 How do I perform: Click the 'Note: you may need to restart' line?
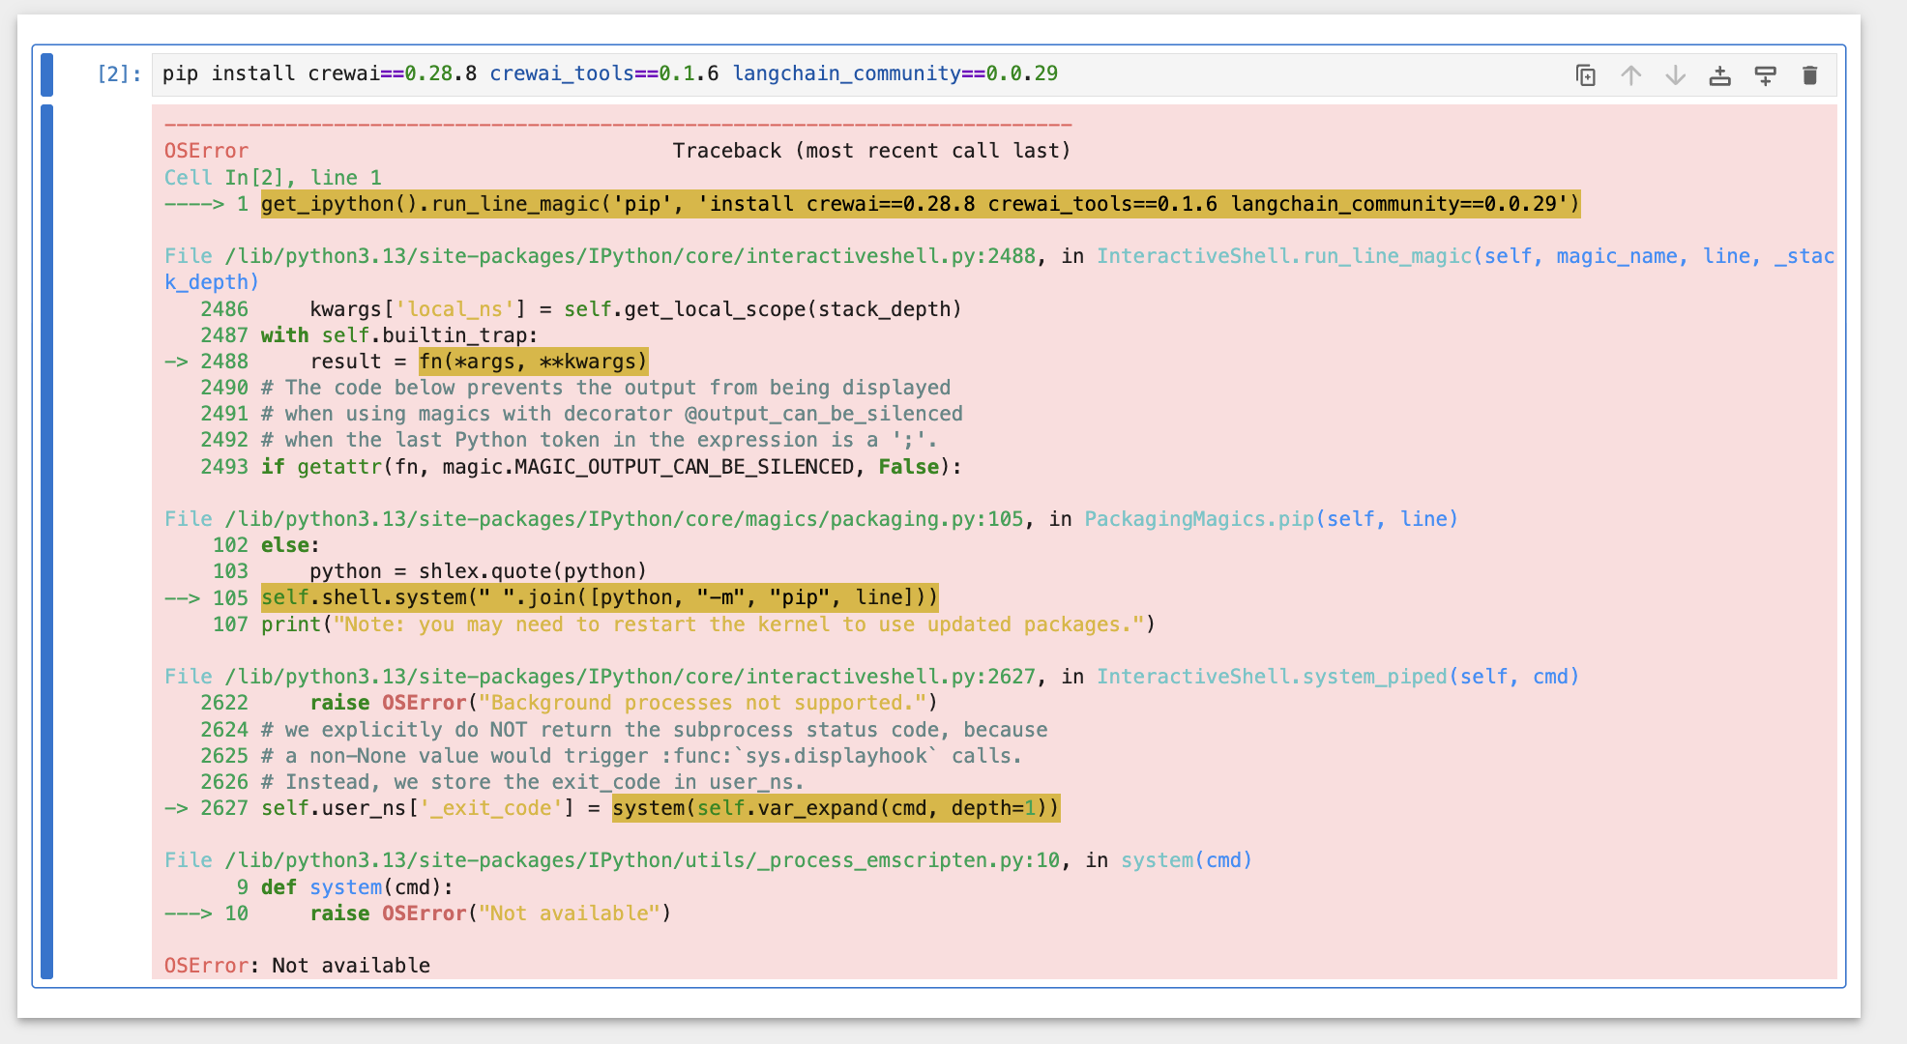708,624
